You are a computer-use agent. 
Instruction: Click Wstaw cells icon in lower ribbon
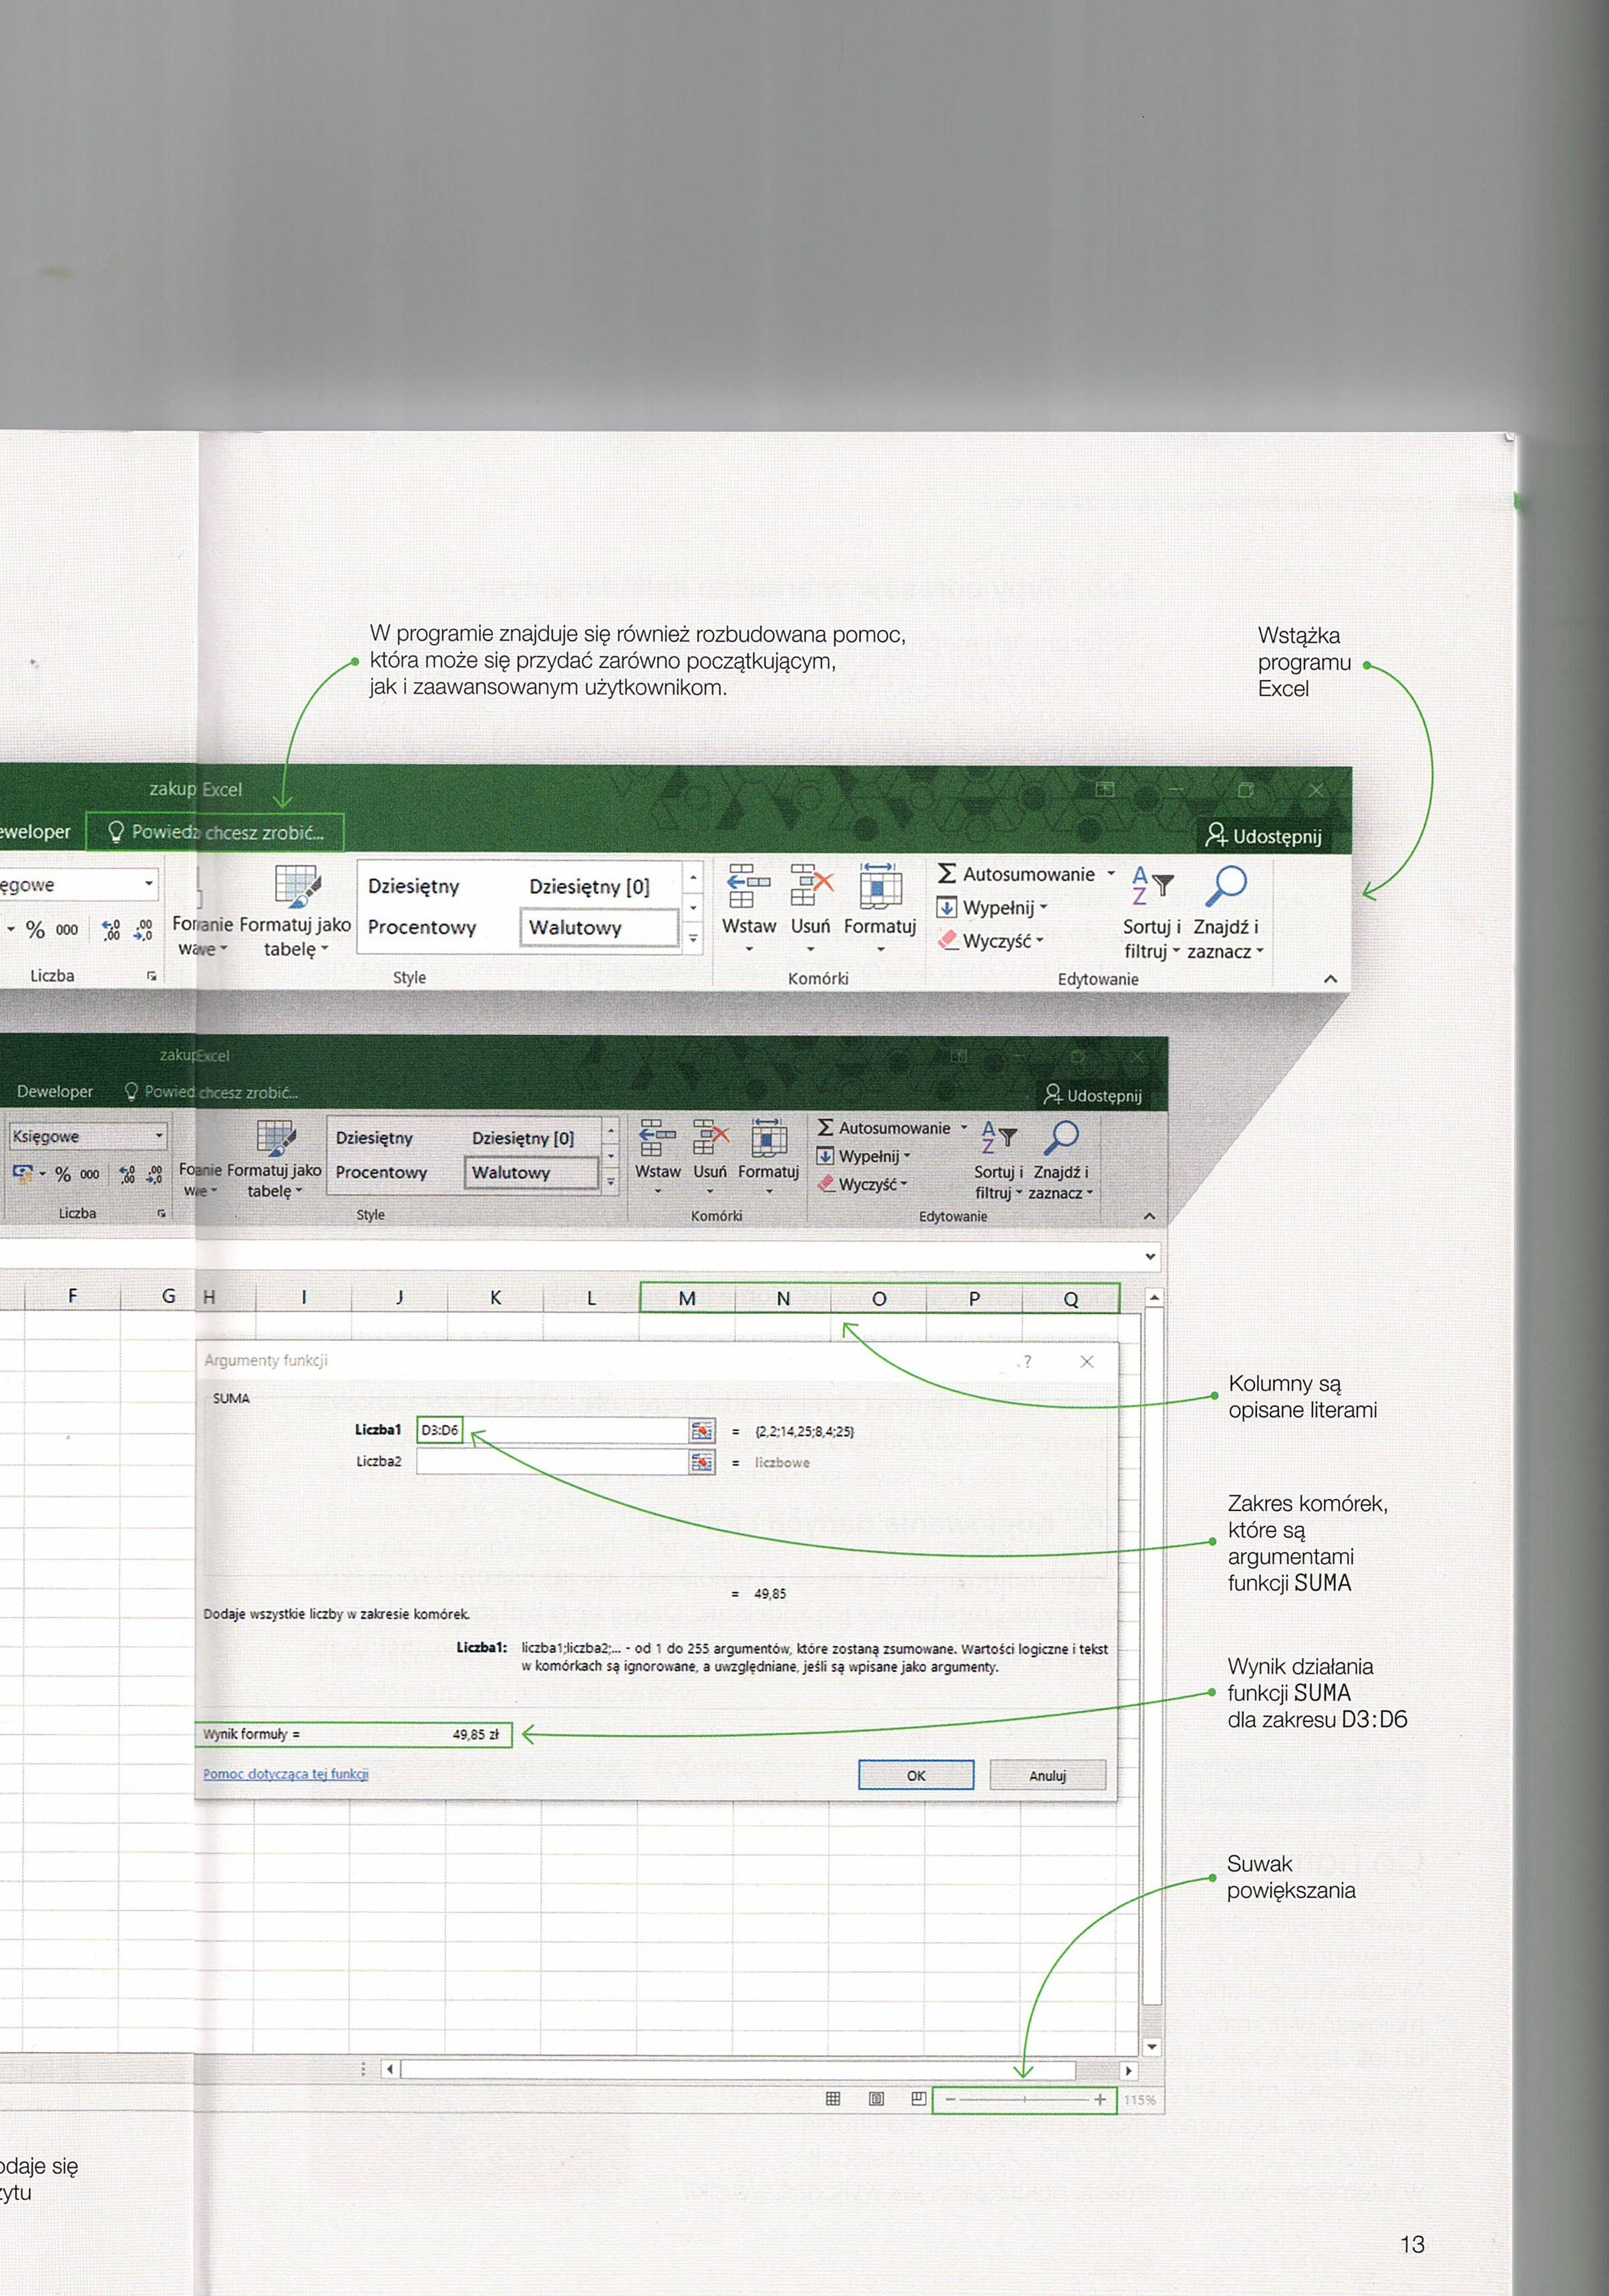click(x=657, y=1138)
